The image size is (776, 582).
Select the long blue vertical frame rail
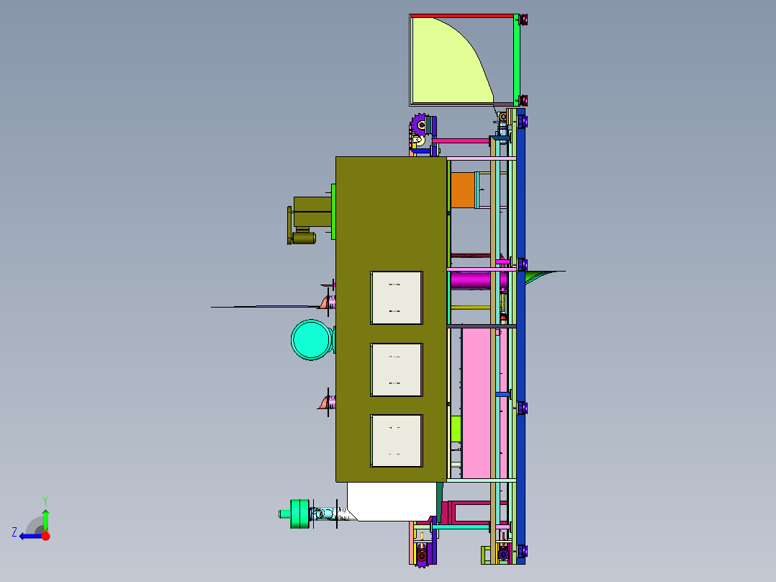pos(520,337)
